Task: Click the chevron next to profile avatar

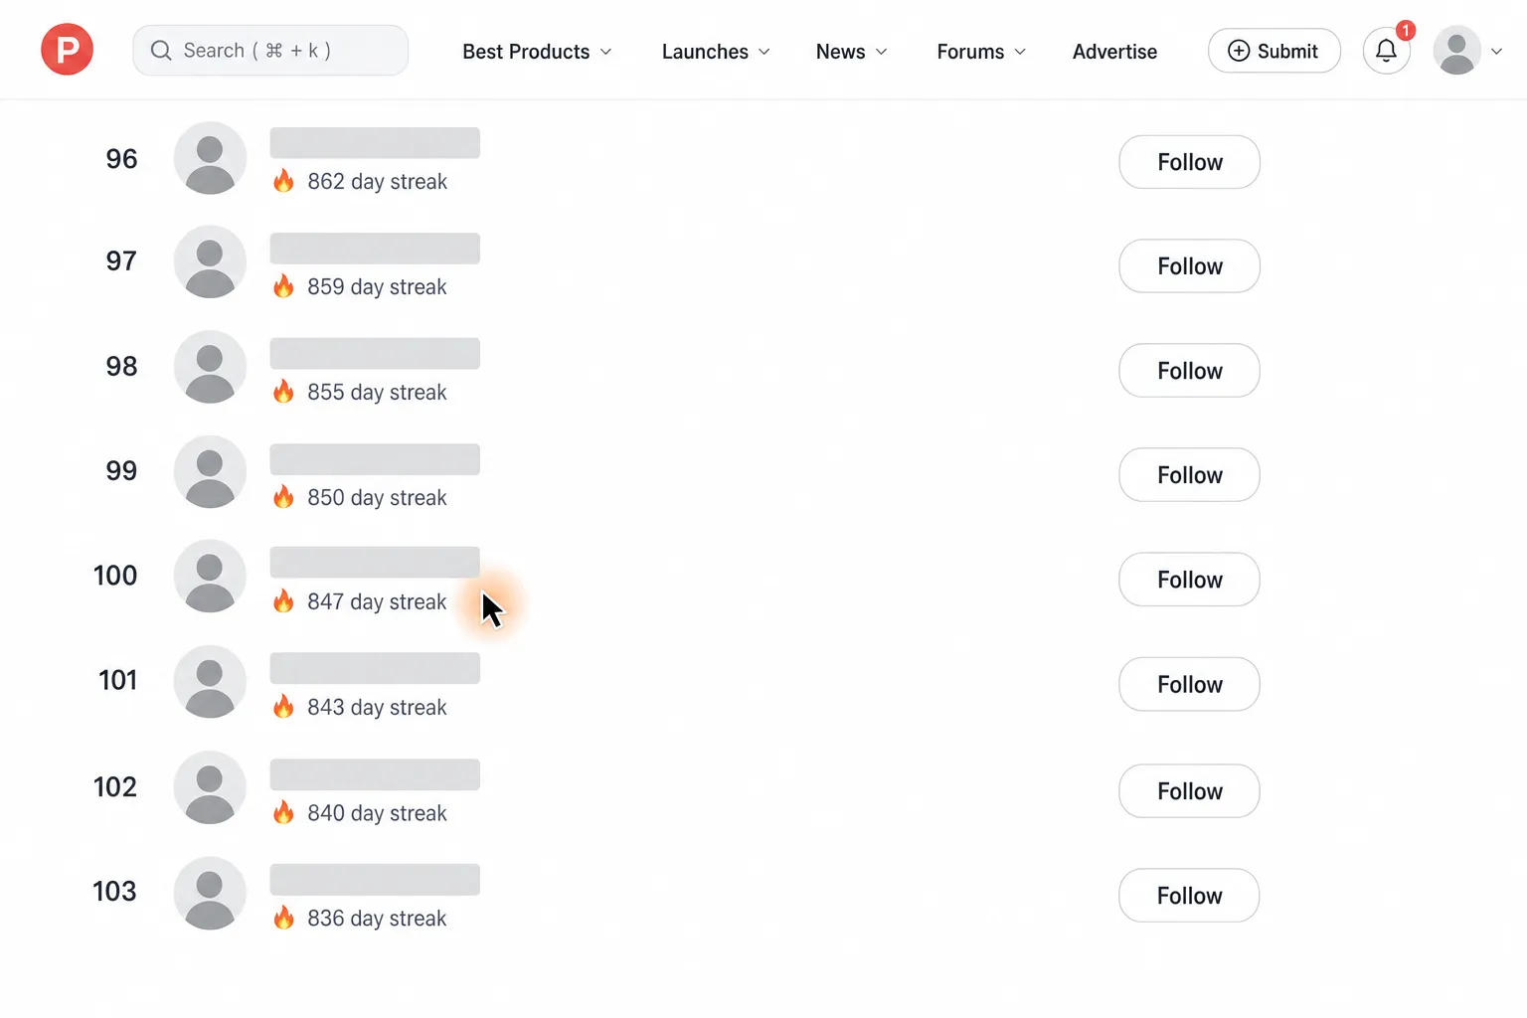Action: (x=1496, y=52)
